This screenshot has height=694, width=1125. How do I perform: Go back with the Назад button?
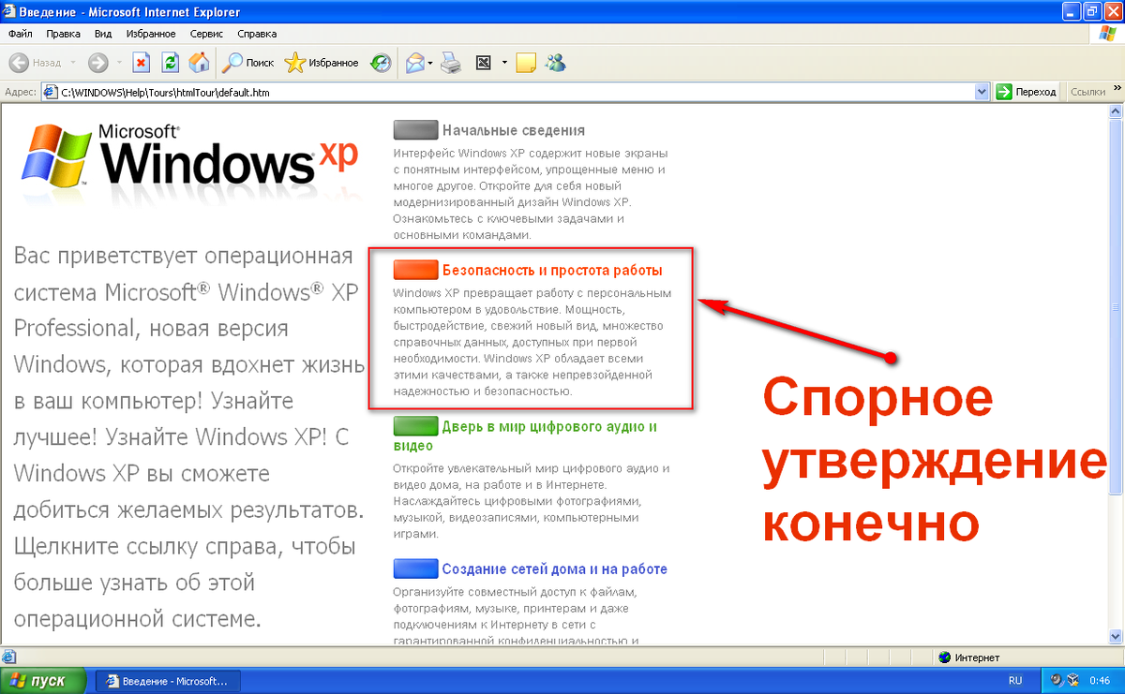(35, 63)
